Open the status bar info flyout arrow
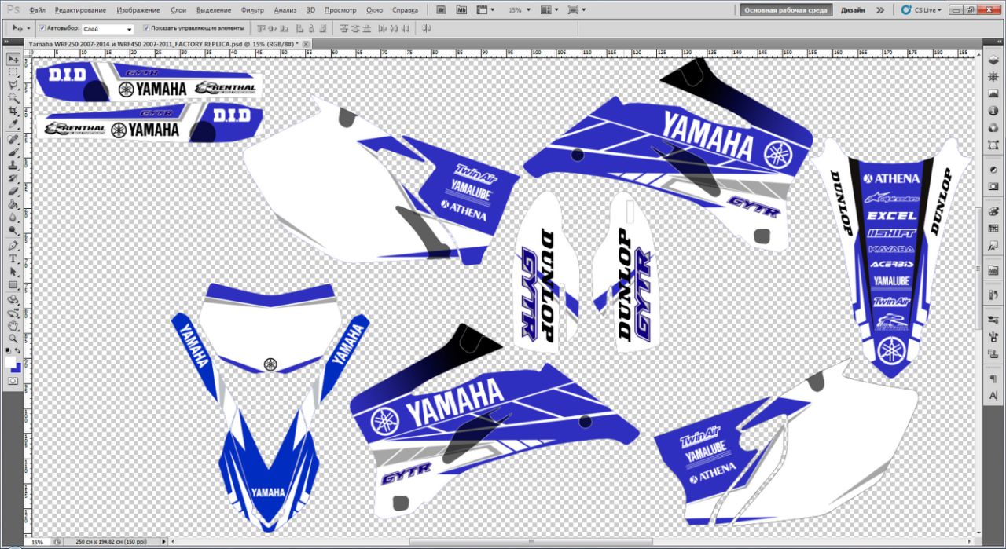This screenshot has width=1006, height=549. 163,542
